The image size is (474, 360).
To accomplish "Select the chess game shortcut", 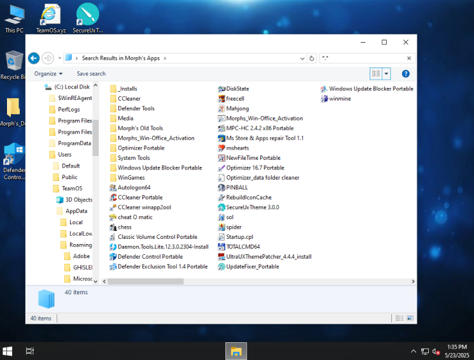I will (x=121, y=227).
